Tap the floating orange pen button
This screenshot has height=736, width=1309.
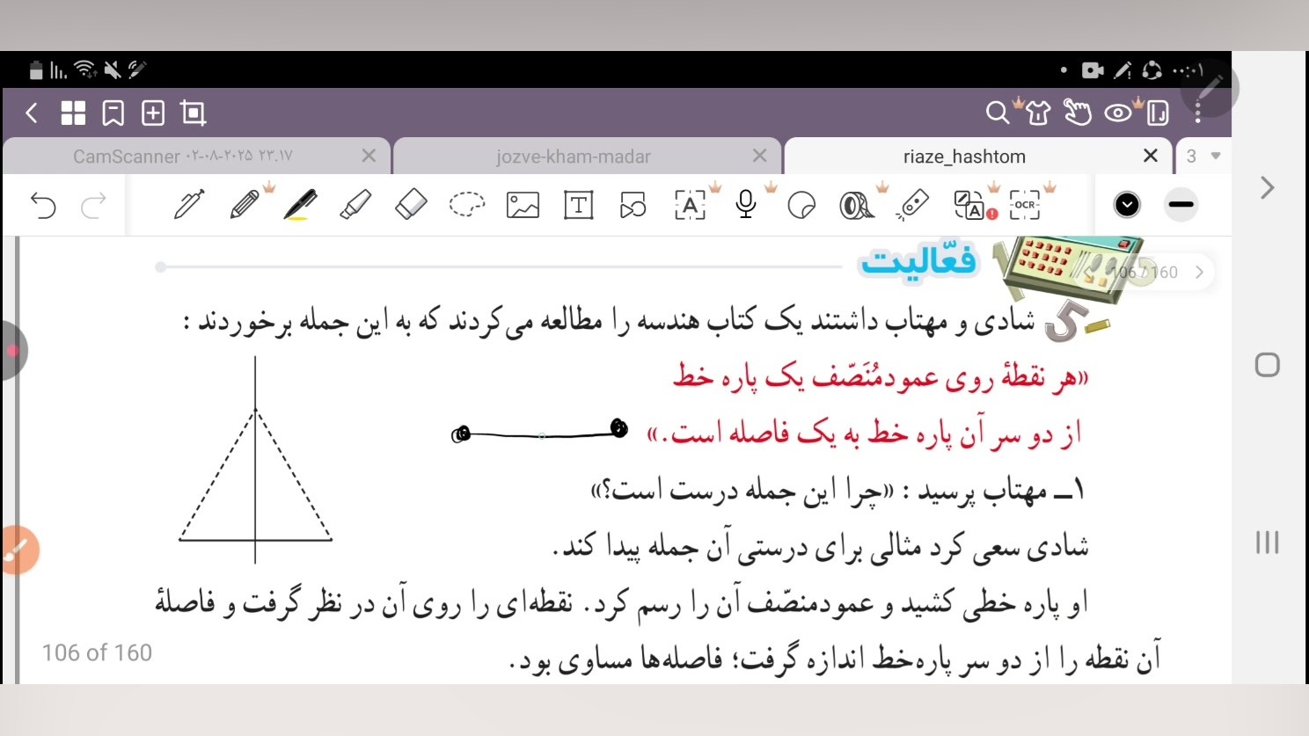[18, 550]
